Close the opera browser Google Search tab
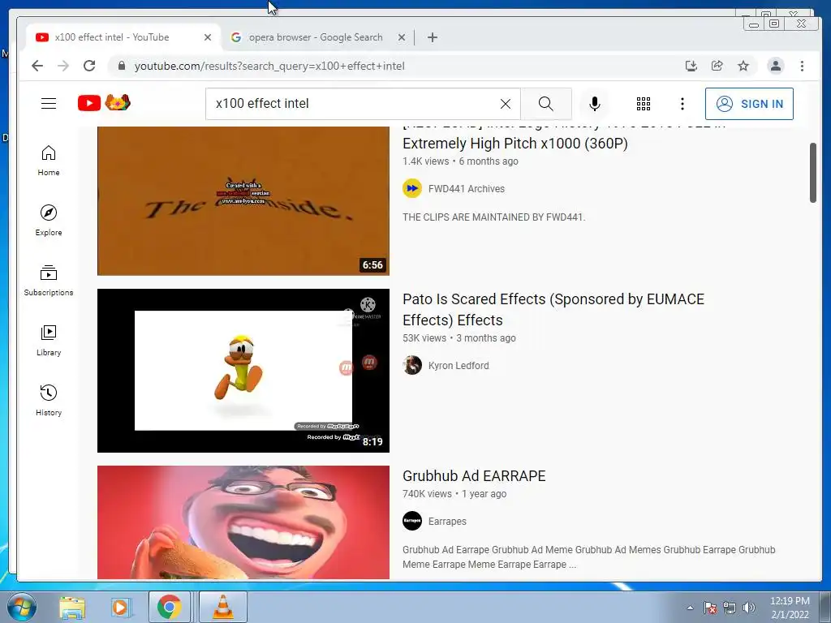The width and height of the screenshot is (831, 623). coord(402,37)
